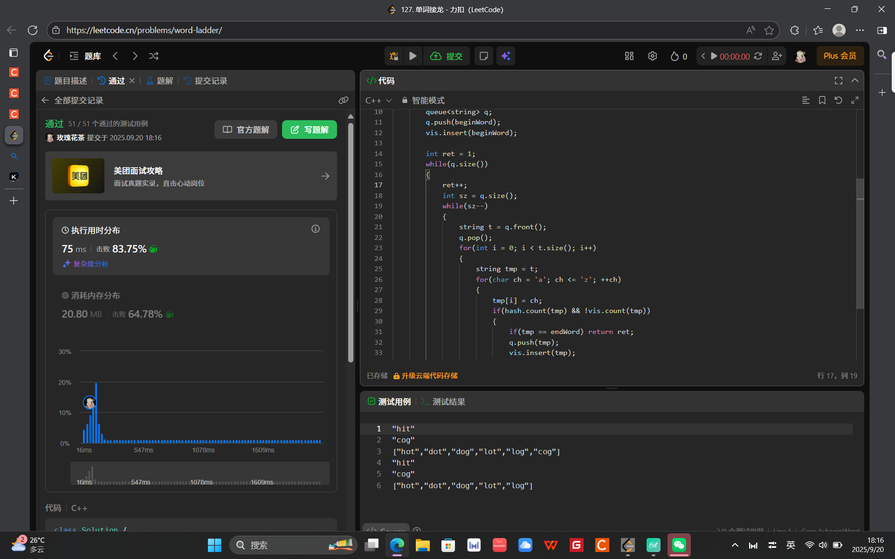
Task: Toggle 智能模式 lock
Action: click(x=423, y=100)
